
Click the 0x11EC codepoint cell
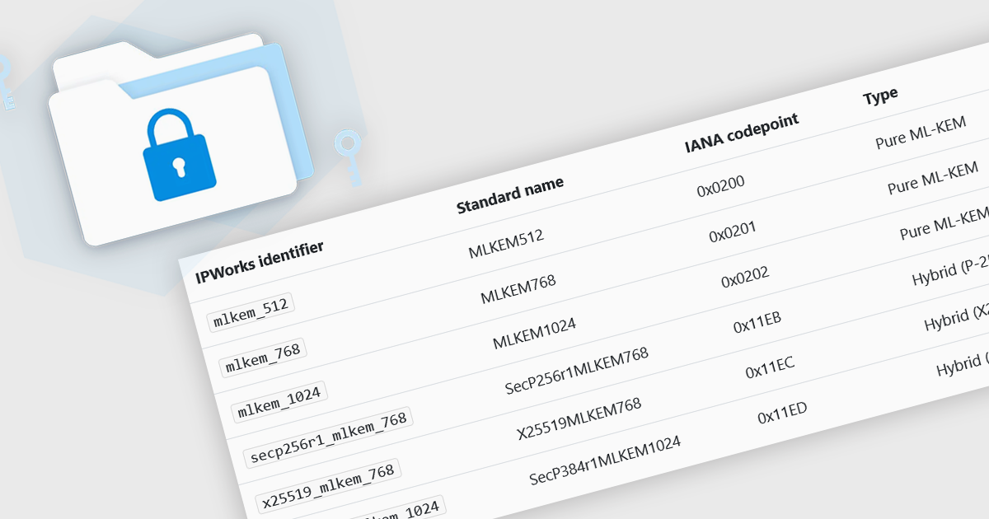point(770,369)
